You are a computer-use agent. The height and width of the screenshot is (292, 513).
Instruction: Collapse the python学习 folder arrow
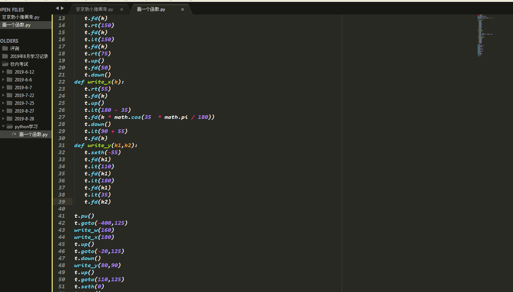[3, 126]
